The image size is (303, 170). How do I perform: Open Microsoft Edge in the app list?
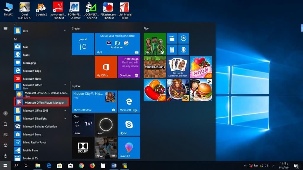click(x=41, y=71)
